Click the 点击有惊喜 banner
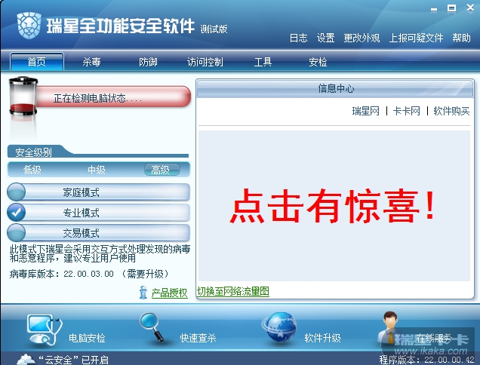Image resolution: width=480 pixels, height=365 pixels. coord(334,206)
